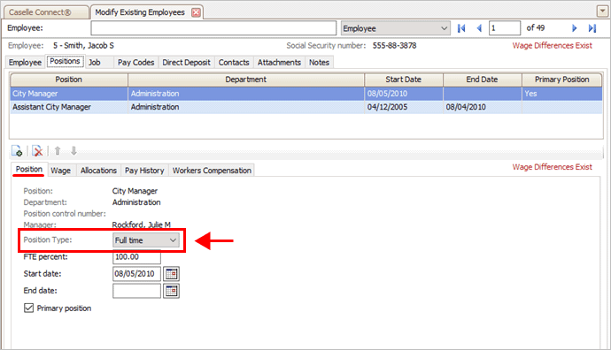
Task: Toggle the Primary position checkbox
Action: (29, 308)
